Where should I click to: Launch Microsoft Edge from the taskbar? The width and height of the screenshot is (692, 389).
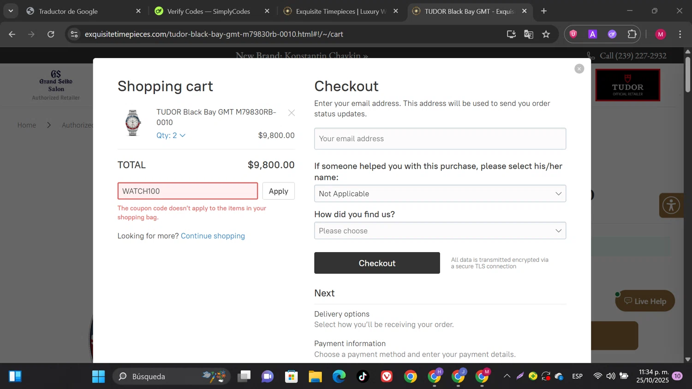pos(339,377)
